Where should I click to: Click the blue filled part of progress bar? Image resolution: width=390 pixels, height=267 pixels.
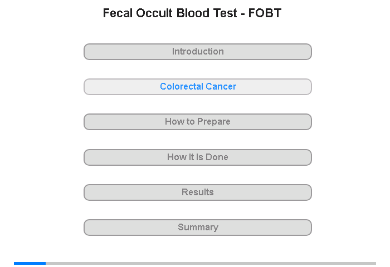point(30,263)
